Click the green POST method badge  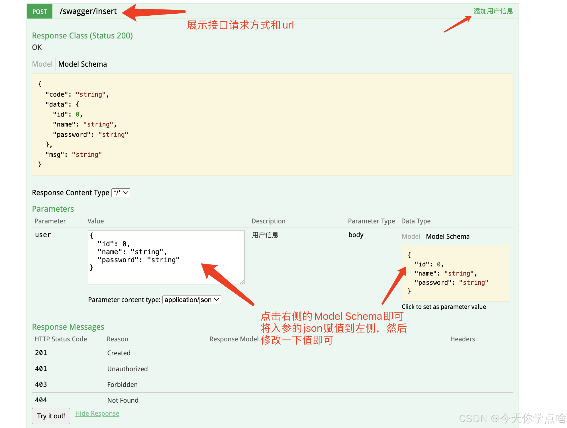pyautogui.click(x=39, y=11)
